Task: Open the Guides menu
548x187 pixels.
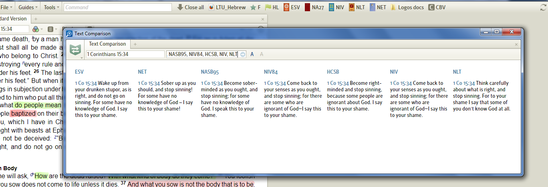Action: pyautogui.click(x=28, y=7)
